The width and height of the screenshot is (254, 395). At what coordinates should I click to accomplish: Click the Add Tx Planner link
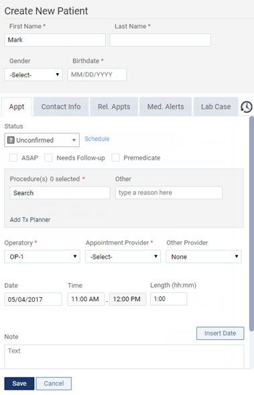(x=30, y=220)
